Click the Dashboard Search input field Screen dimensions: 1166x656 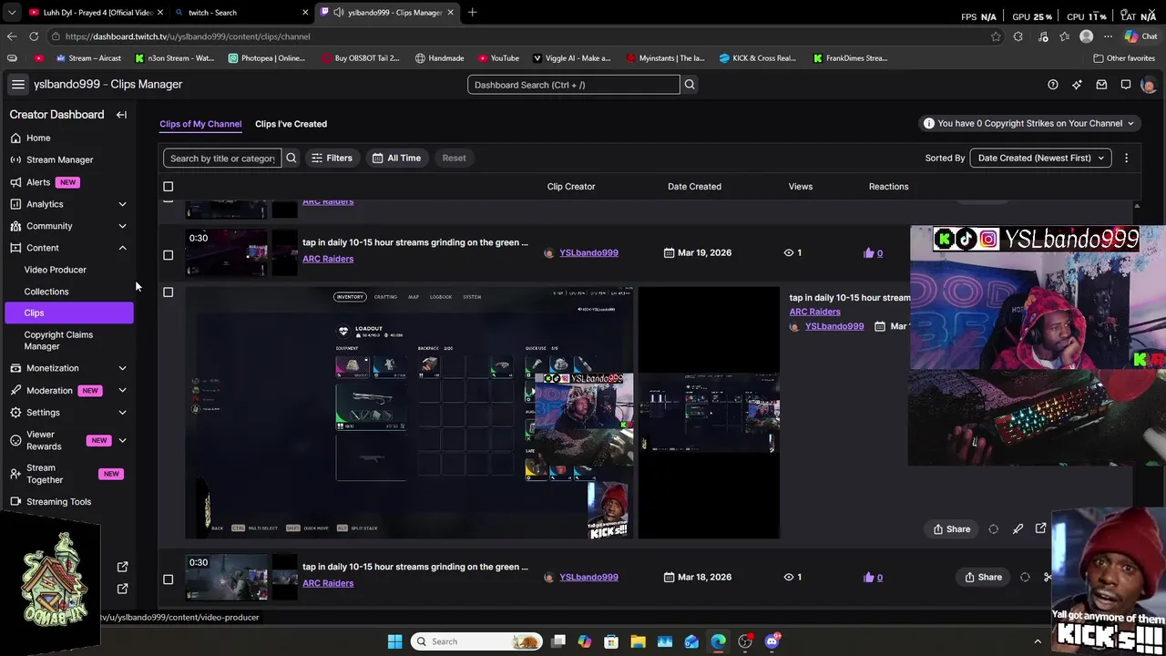point(573,85)
